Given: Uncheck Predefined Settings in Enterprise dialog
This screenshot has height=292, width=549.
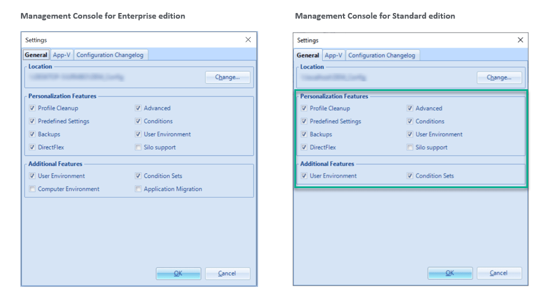Looking at the screenshot, I should tap(33, 121).
